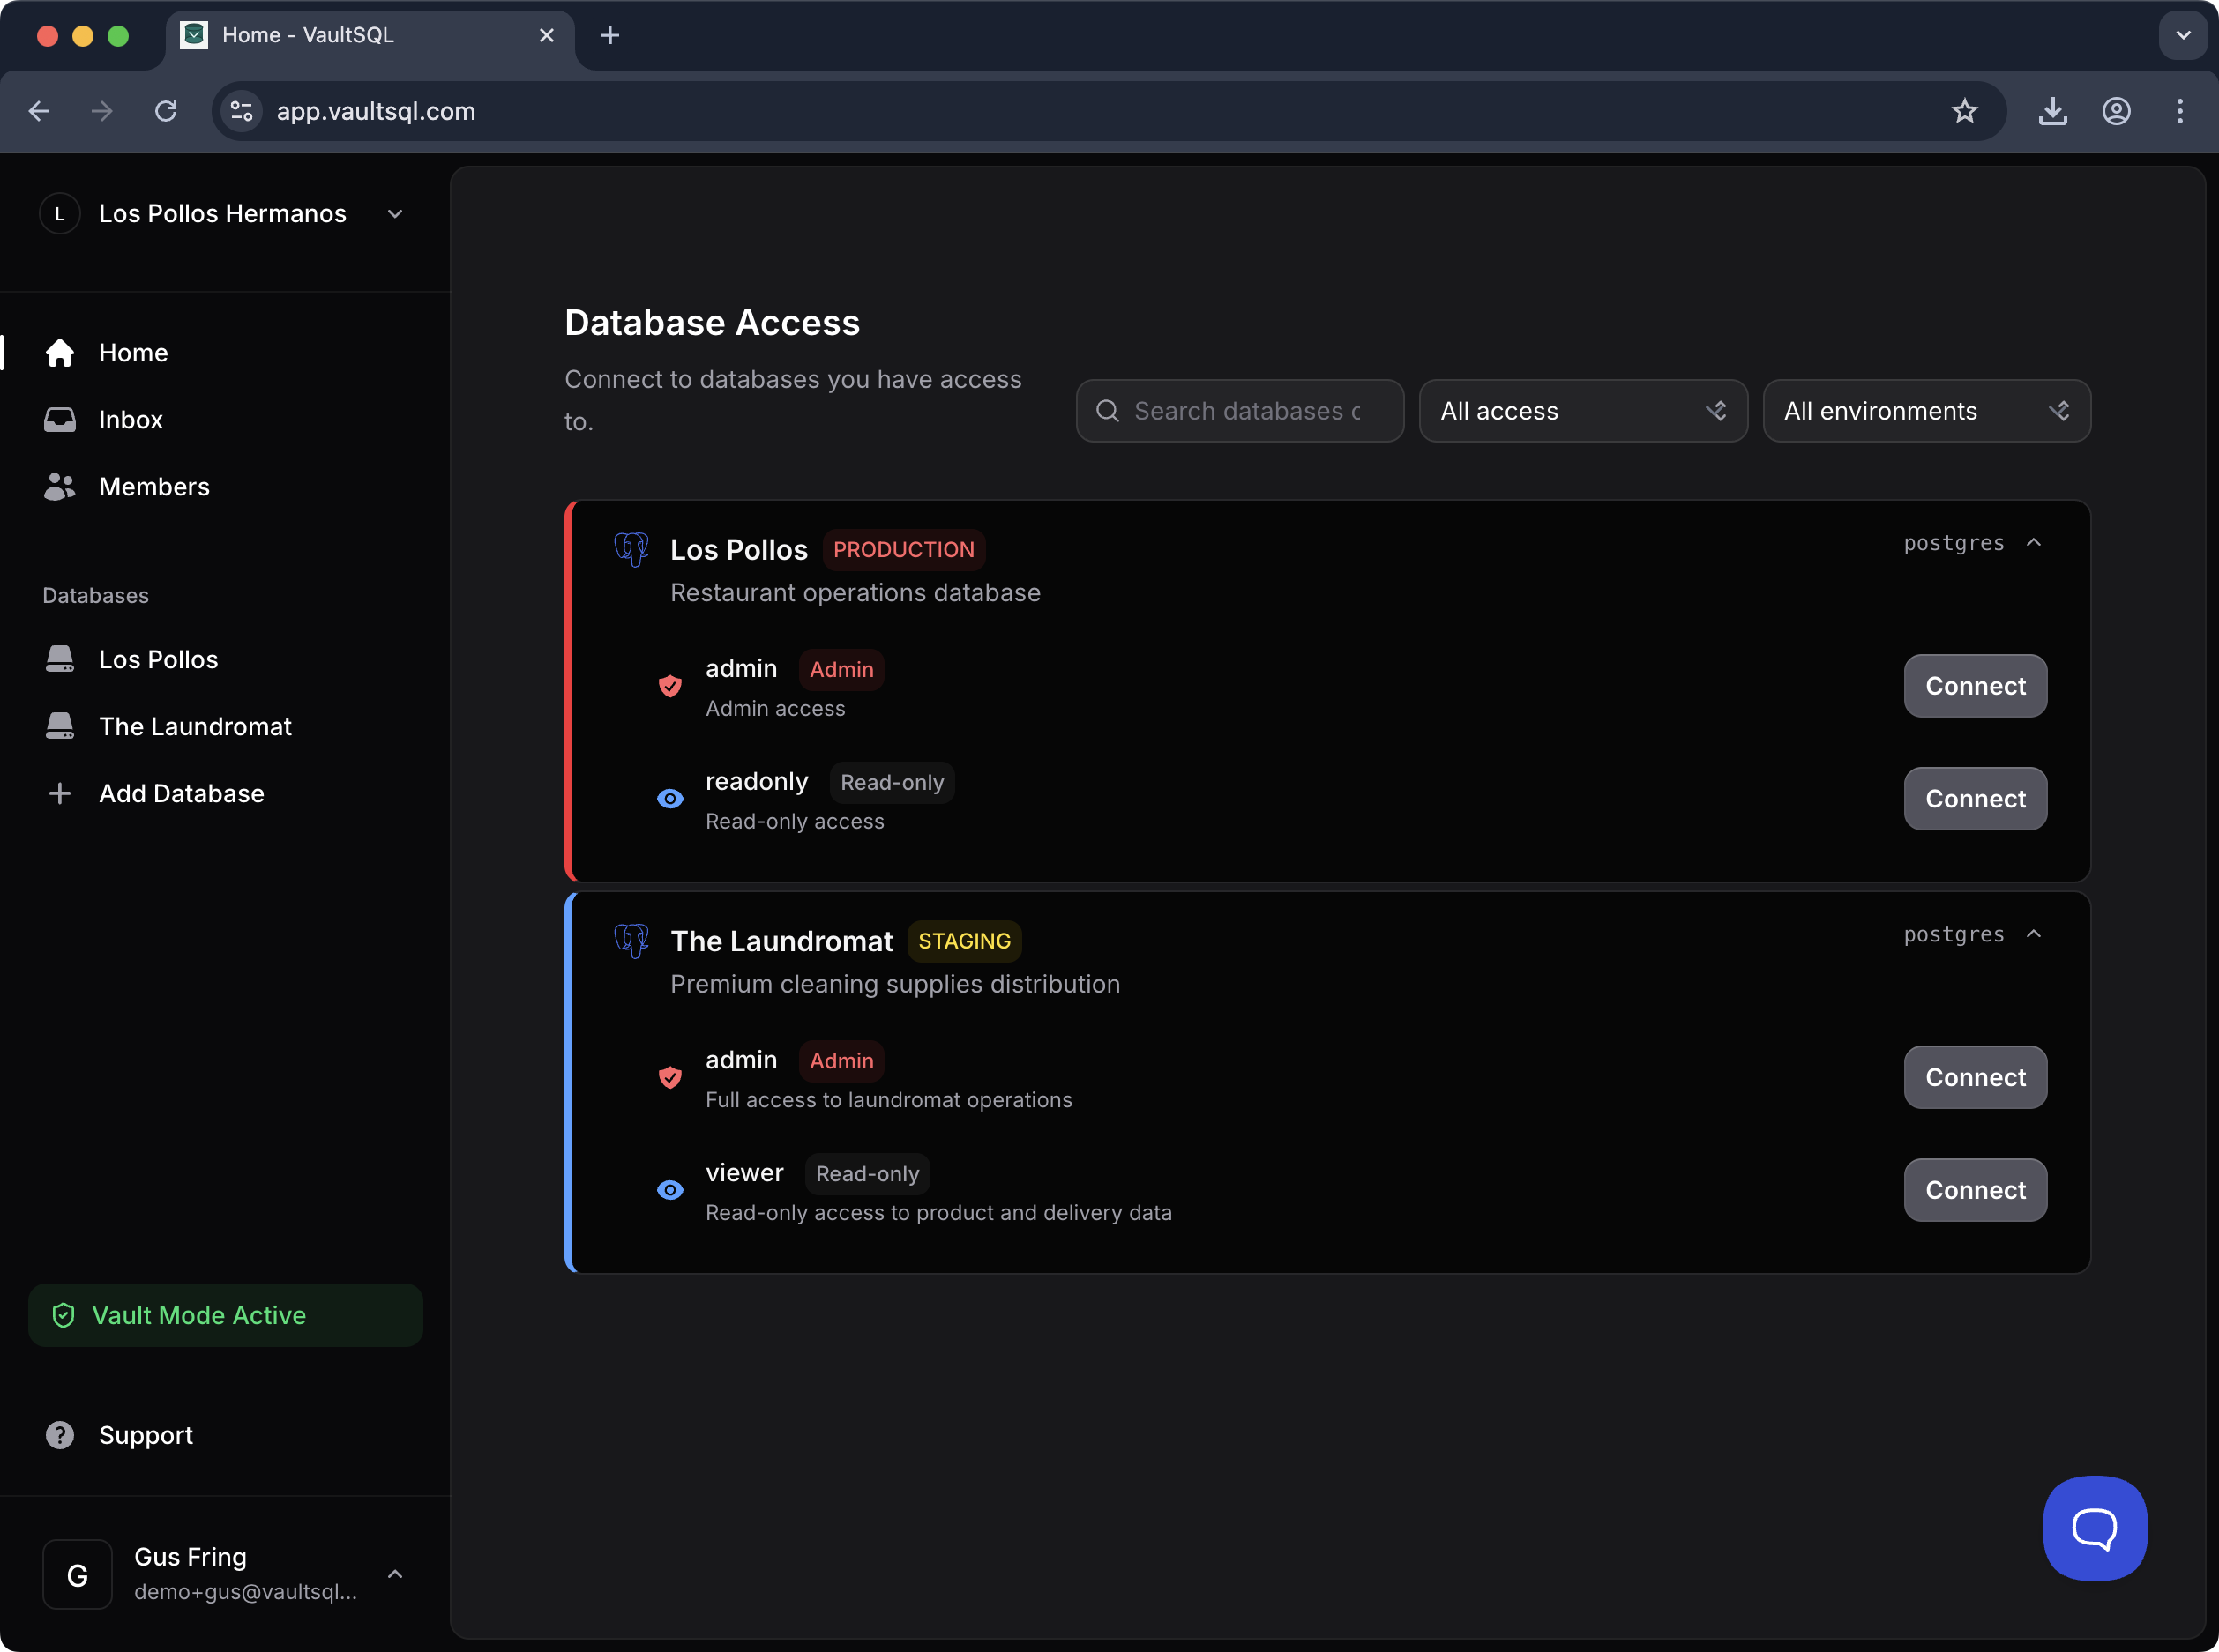Collapse the Los Pollos card chevron
Image resolution: width=2219 pixels, height=1652 pixels.
(x=2033, y=543)
